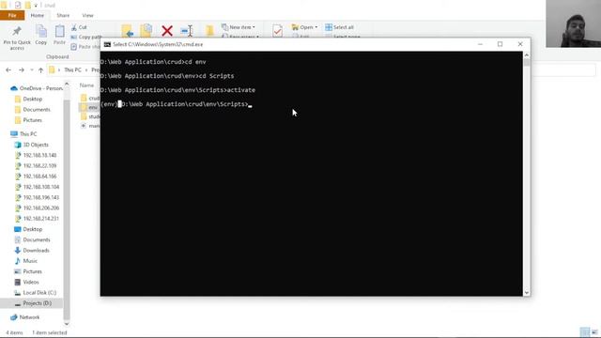Viewport: 601px width, 338px height.
Task: Select Desktop under OneDrive
Action: tap(28, 99)
